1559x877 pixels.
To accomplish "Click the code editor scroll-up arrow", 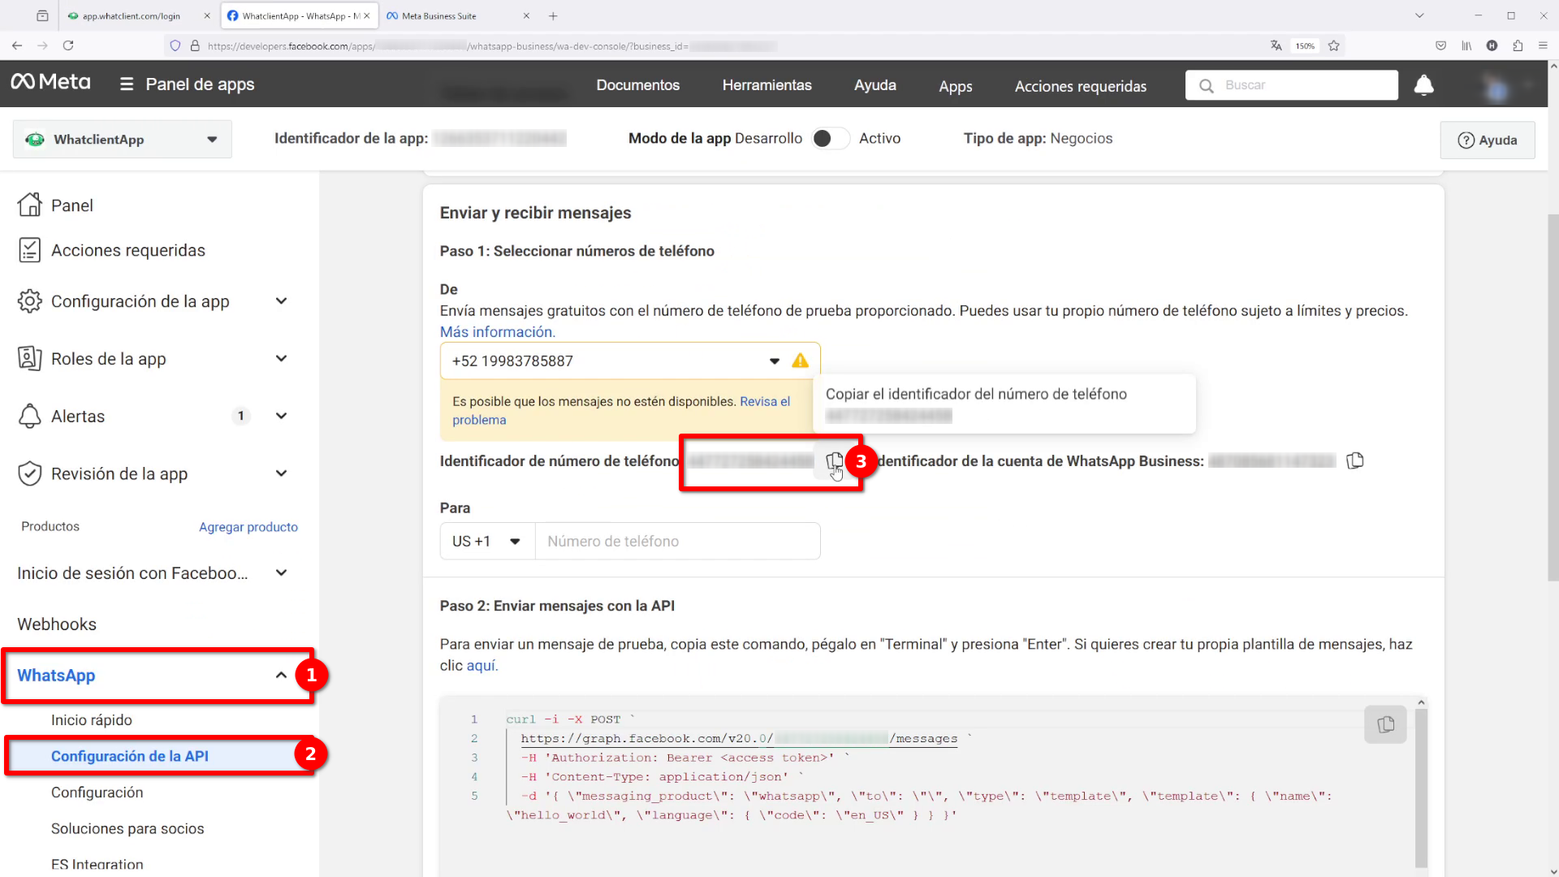I will click(x=1421, y=702).
